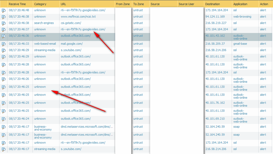Open details icon for the 40.101.76.162 destination row
The width and height of the screenshot is (273, 154).
4,103
